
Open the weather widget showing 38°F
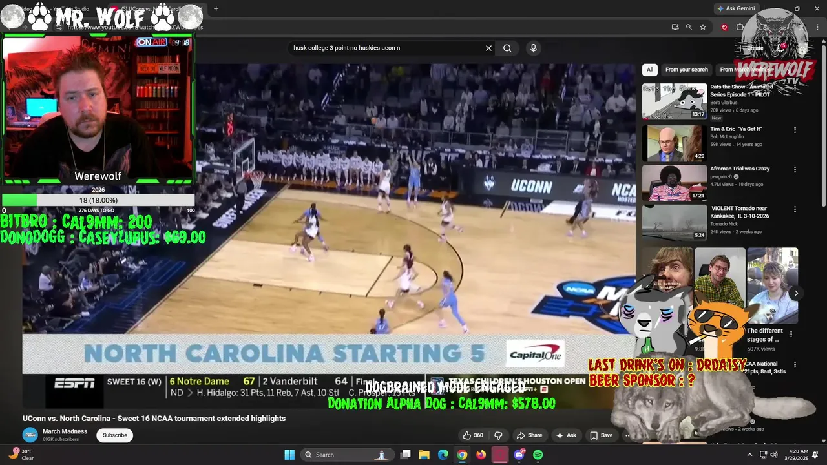[21, 455]
